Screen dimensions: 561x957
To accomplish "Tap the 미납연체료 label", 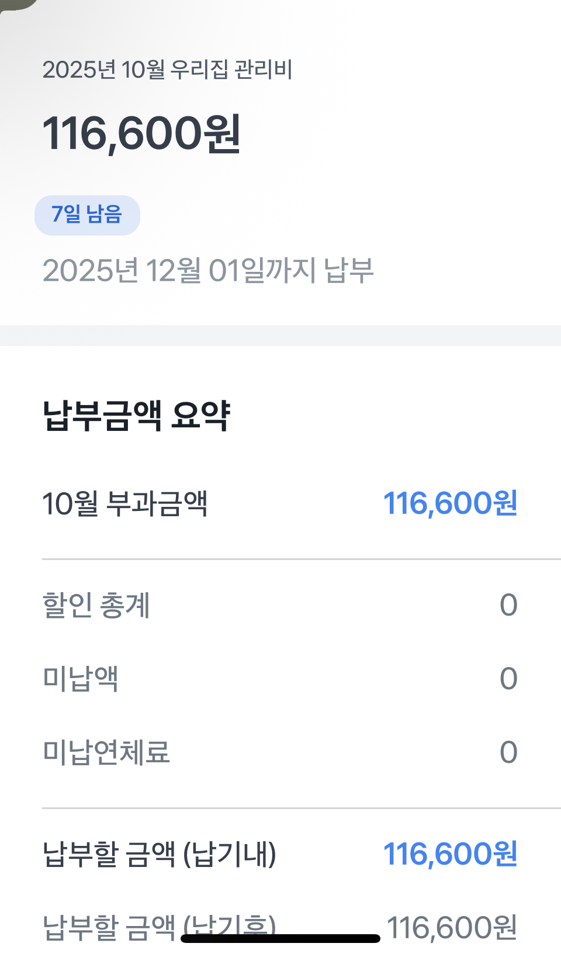I will click(x=106, y=752).
